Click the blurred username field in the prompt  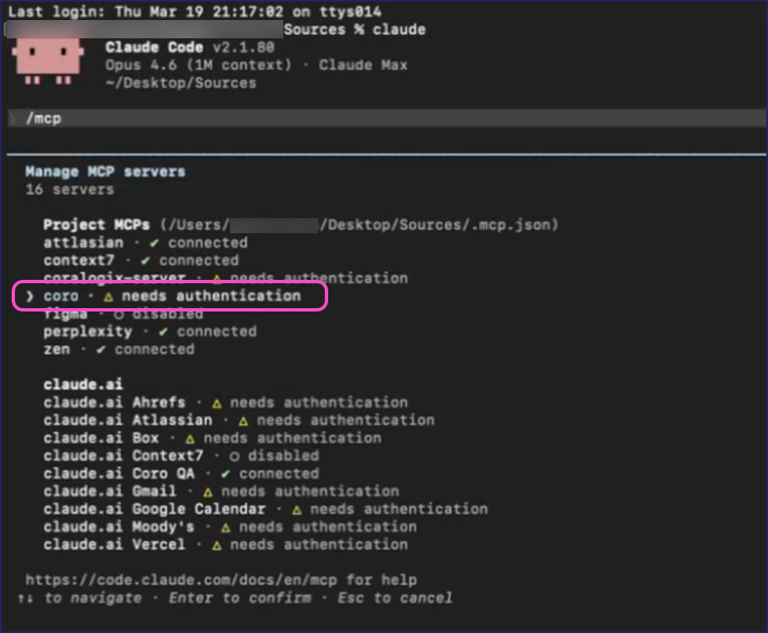pos(142,28)
